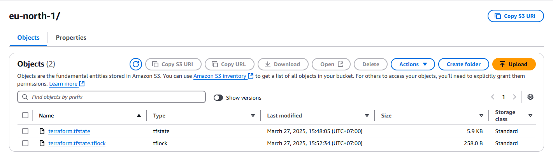
Task: Expand the Actions dropdown menu
Action: coord(413,64)
